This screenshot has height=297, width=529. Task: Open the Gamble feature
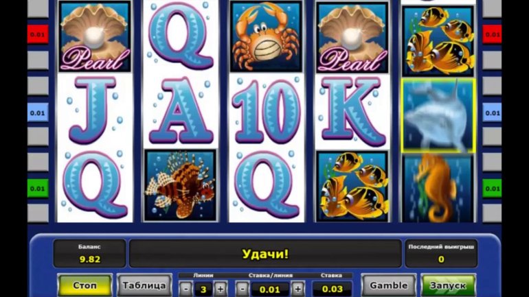[388, 285]
